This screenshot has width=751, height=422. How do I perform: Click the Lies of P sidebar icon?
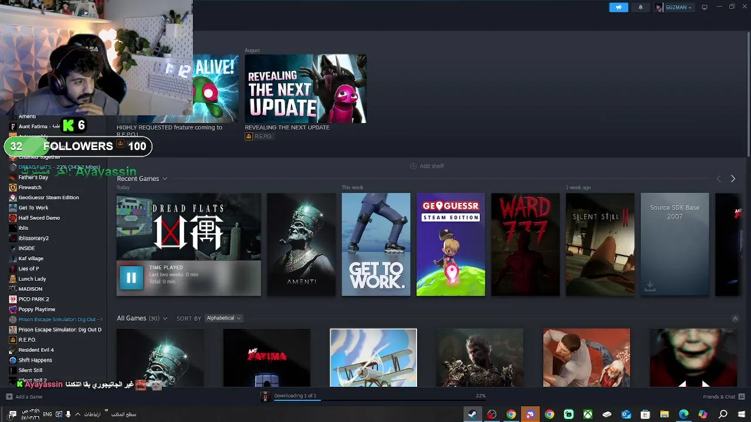(x=13, y=268)
